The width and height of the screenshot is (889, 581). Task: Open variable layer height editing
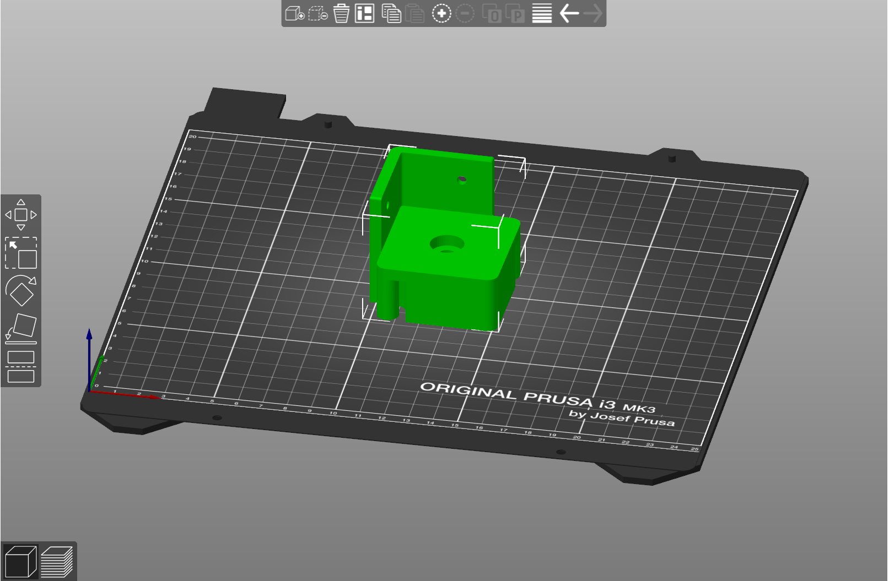tap(542, 13)
